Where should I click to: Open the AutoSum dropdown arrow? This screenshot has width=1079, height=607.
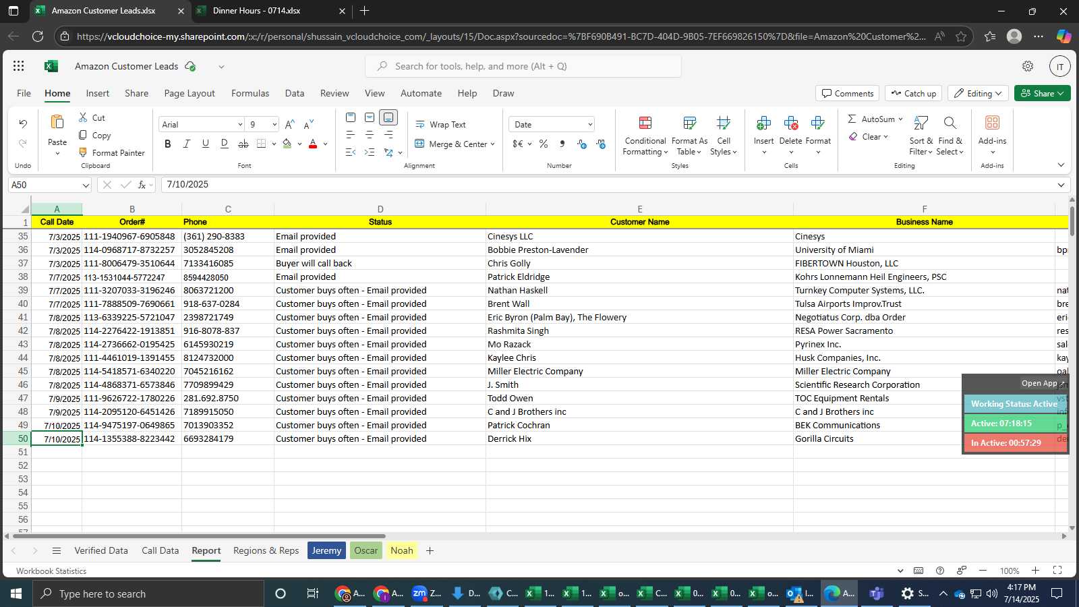(900, 119)
